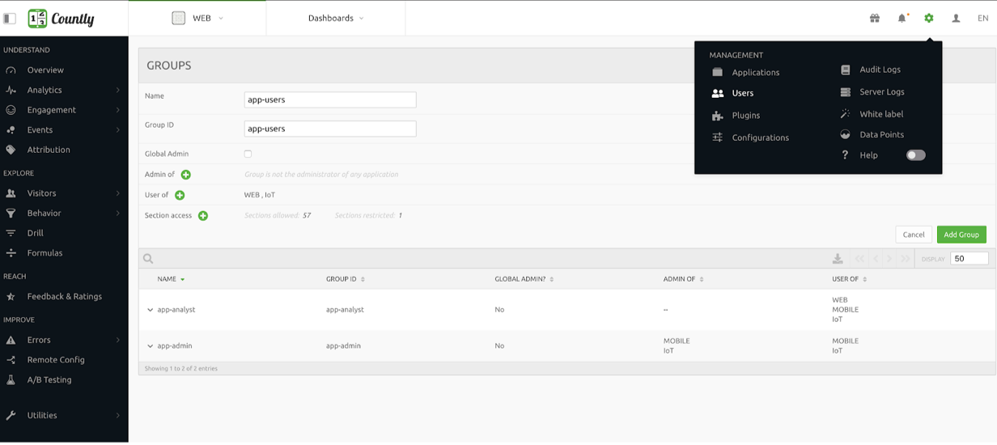Expand the Engagement sidebar section

pos(64,110)
